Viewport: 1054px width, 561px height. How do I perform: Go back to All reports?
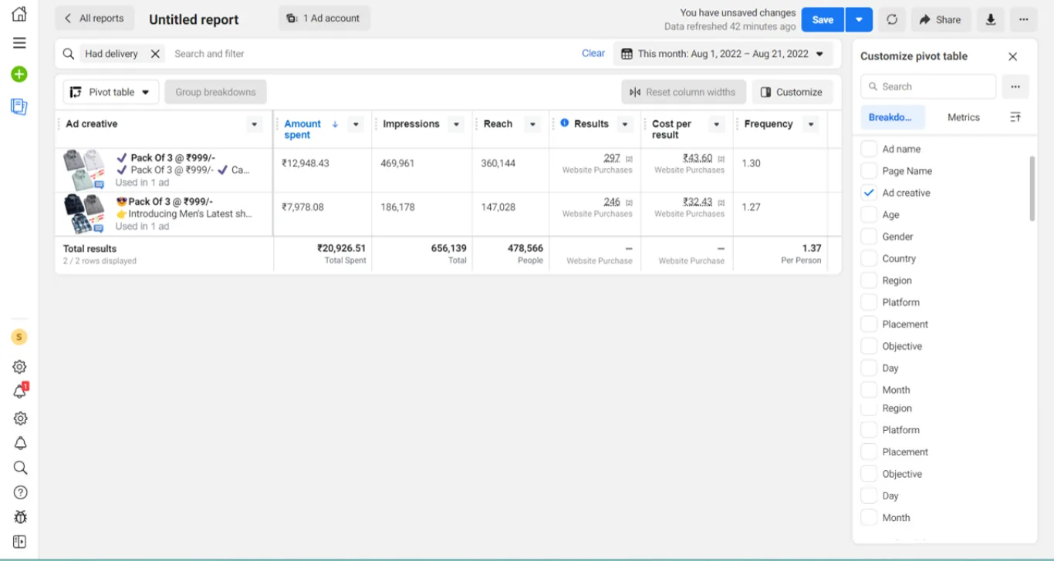[96, 18]
